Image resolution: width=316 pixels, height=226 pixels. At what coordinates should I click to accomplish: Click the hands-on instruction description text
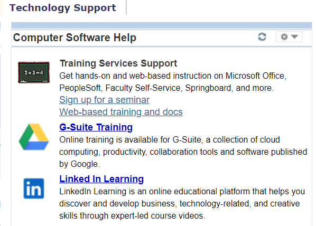[x=173, y=82]
